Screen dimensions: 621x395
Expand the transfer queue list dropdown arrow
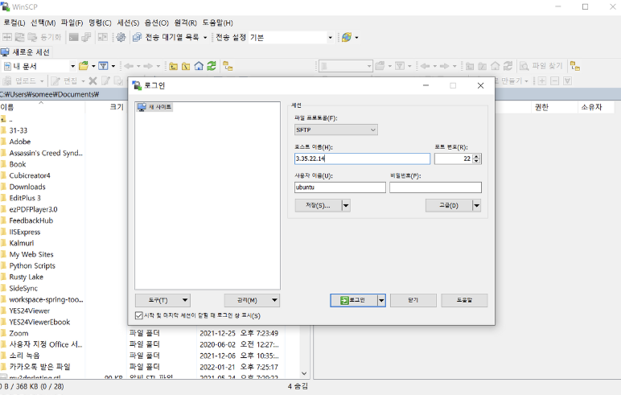tap(205, 38)
